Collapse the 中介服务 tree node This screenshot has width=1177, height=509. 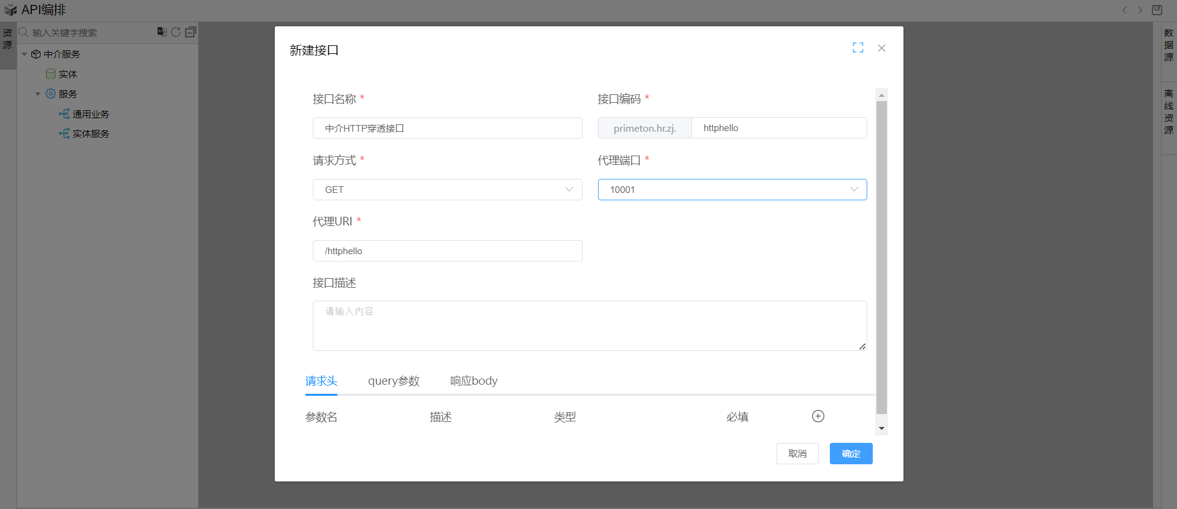(25, 55)
